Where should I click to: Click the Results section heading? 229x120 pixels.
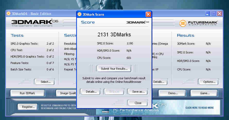(x=186, y=35)
